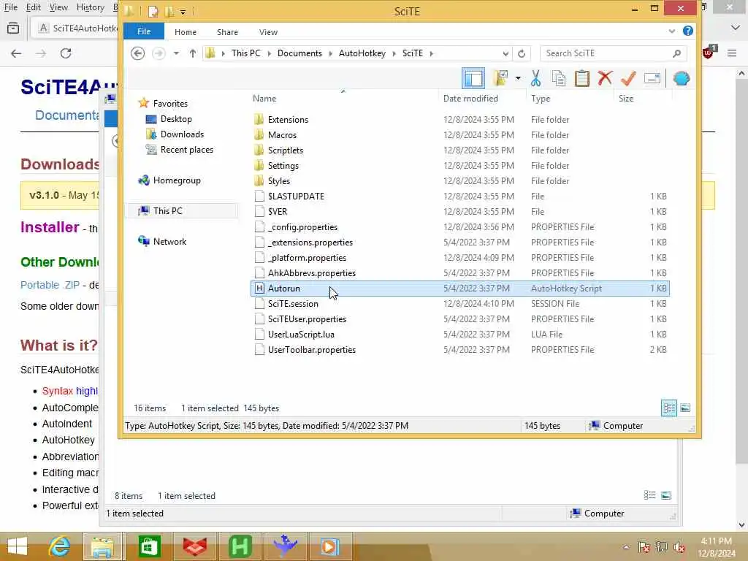Reload the page in browser window

pyautogui.click(x=66, y=53)
